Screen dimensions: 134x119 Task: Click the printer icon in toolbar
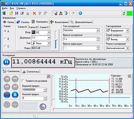point(27,13)
